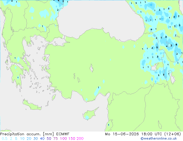Image resolution: width=183 pixels, height=141 pixels.
Task: Click the 40 mm legend value
Action: click(42, 139)
